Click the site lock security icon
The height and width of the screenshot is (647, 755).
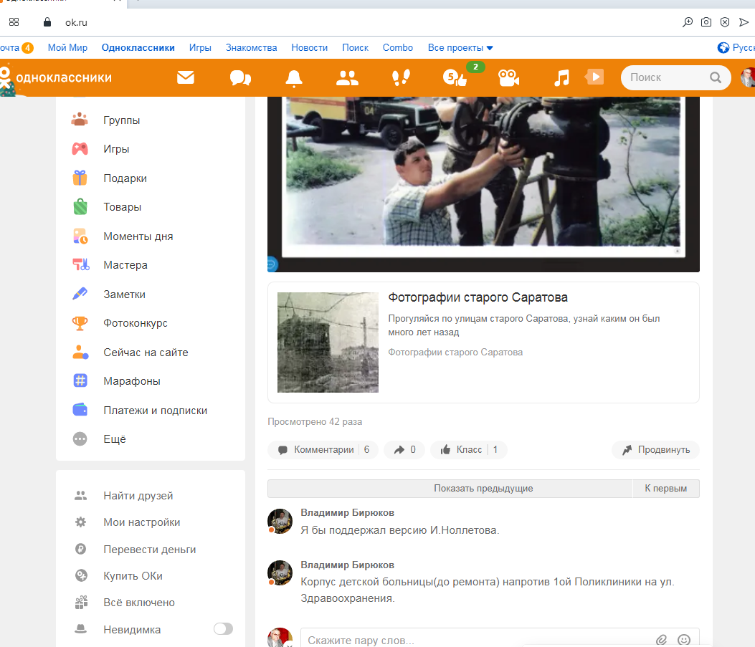[47, 22]
